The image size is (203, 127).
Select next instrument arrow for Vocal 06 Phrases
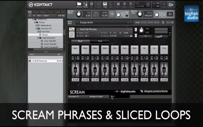pos(131,29)
